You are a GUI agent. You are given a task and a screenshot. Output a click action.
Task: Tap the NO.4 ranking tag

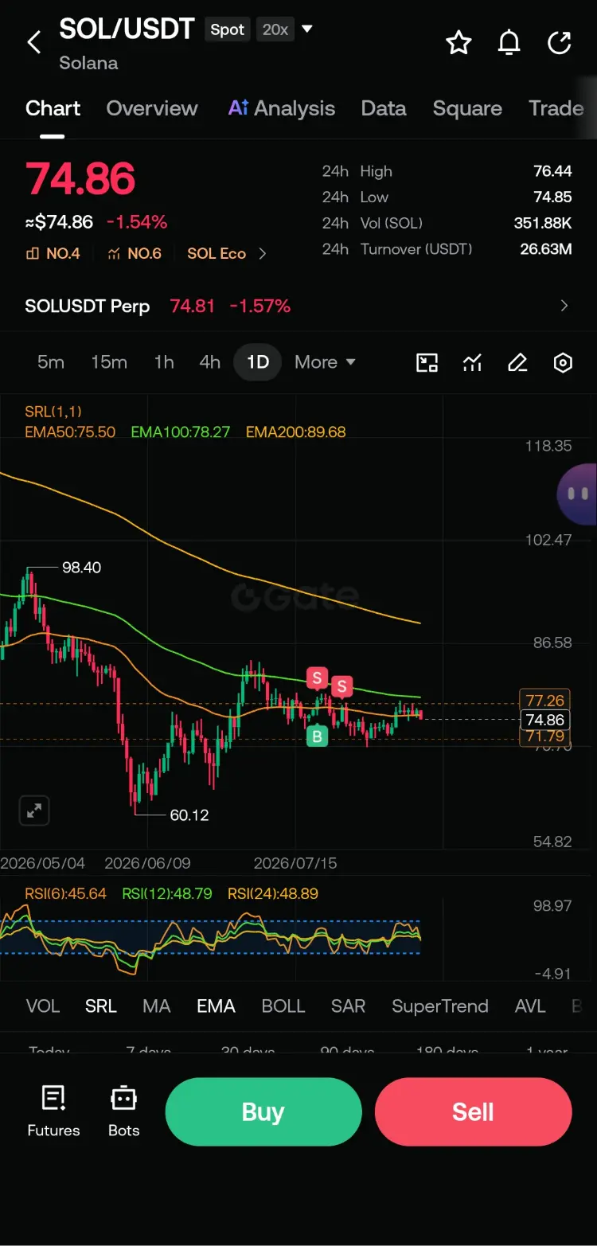pyautogui.click(x=53, y=254)
